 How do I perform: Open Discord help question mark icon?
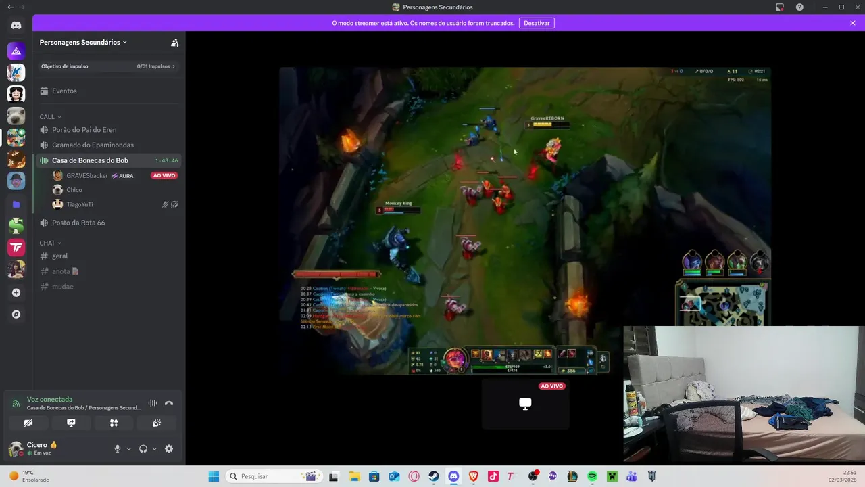pos(799,7)
